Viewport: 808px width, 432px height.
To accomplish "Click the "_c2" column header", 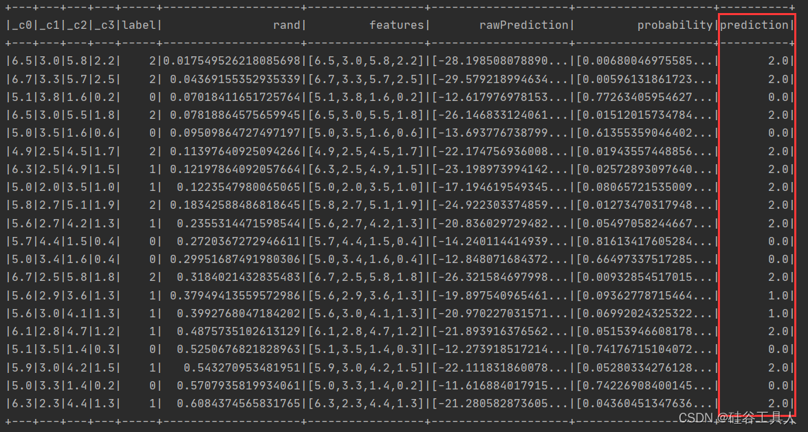I will [x=76, y=25].
